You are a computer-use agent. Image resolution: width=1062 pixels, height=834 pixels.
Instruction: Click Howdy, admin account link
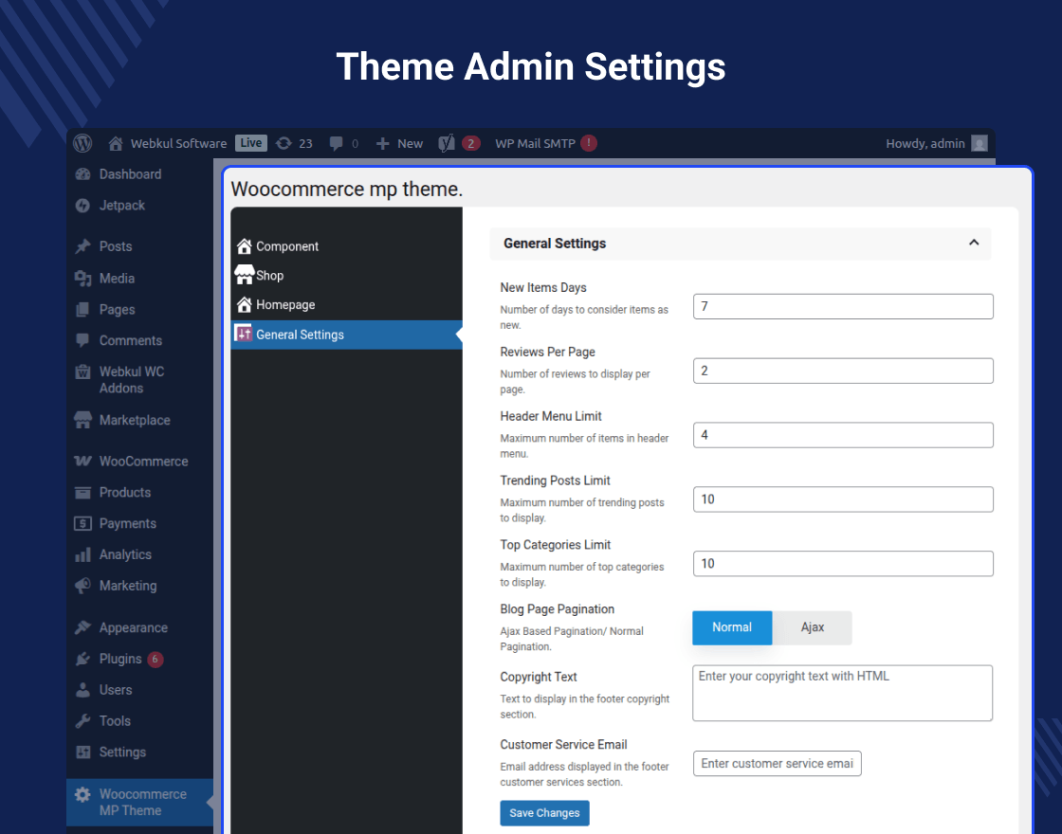coord(925,143)
